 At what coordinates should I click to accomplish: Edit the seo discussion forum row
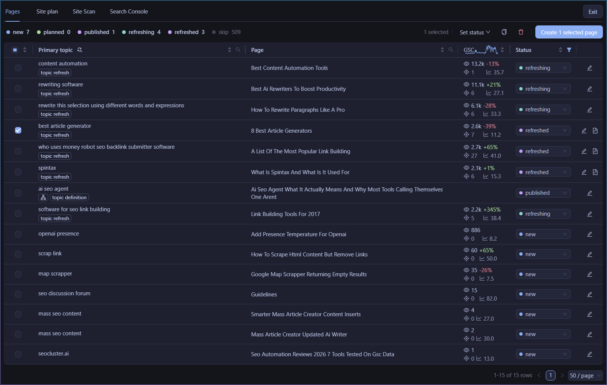click(590, 294)
